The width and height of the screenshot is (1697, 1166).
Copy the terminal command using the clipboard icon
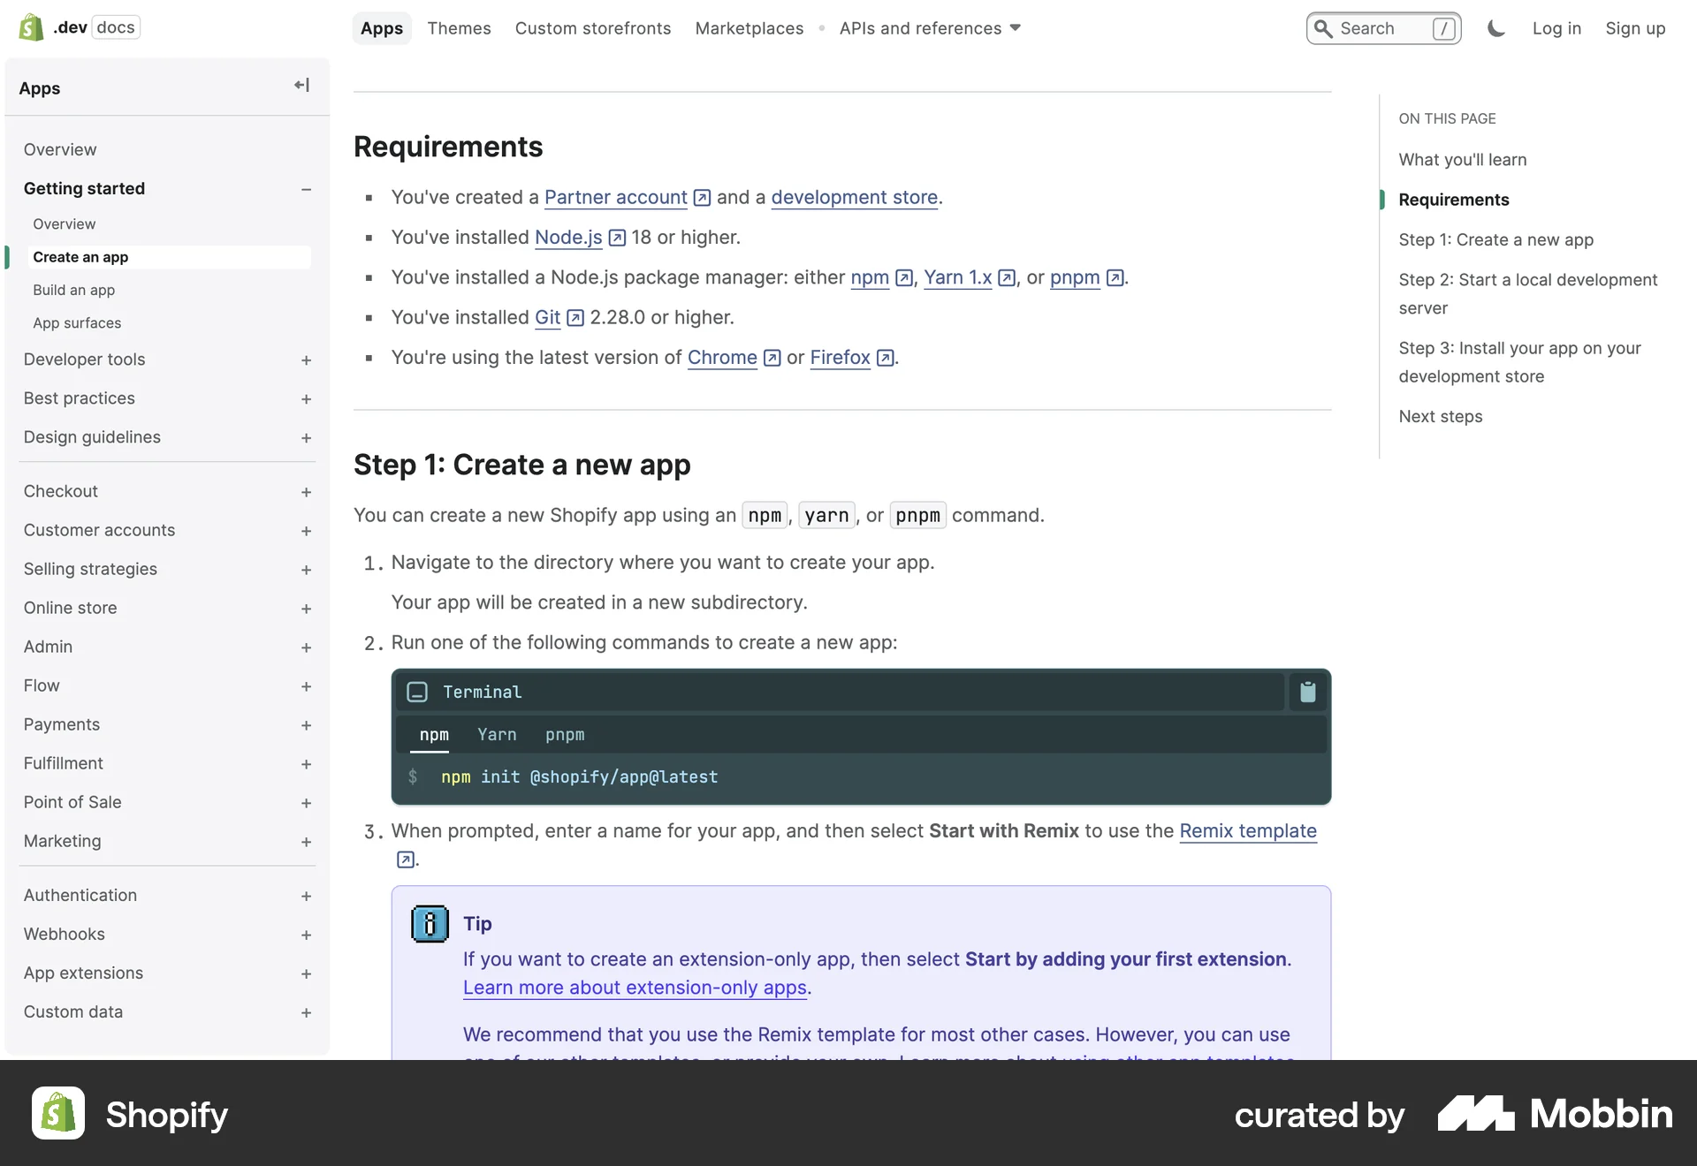(x=1307, y=692)
